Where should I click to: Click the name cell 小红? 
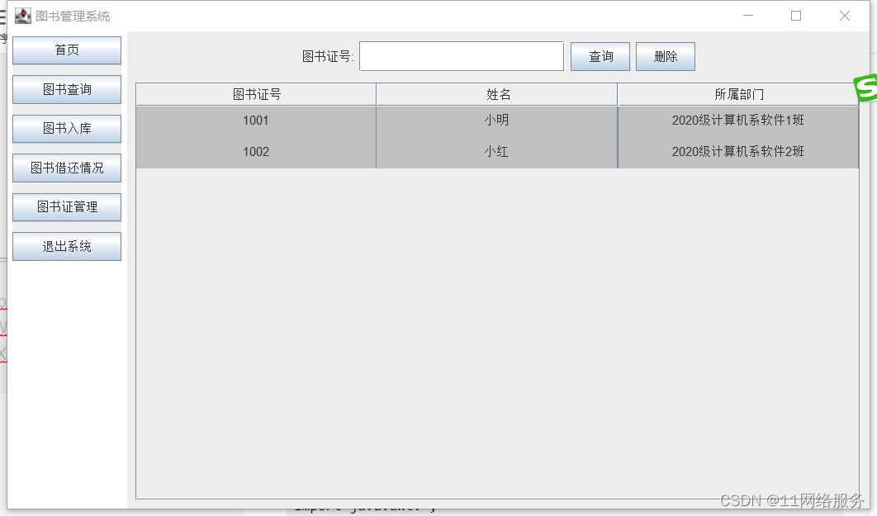tap(497, 152)
